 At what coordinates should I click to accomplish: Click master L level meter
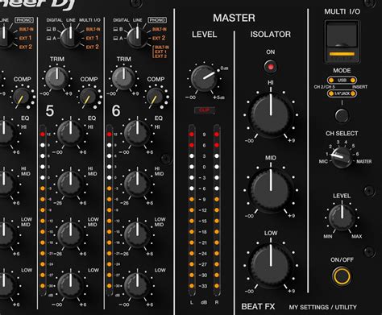(191, 210)
